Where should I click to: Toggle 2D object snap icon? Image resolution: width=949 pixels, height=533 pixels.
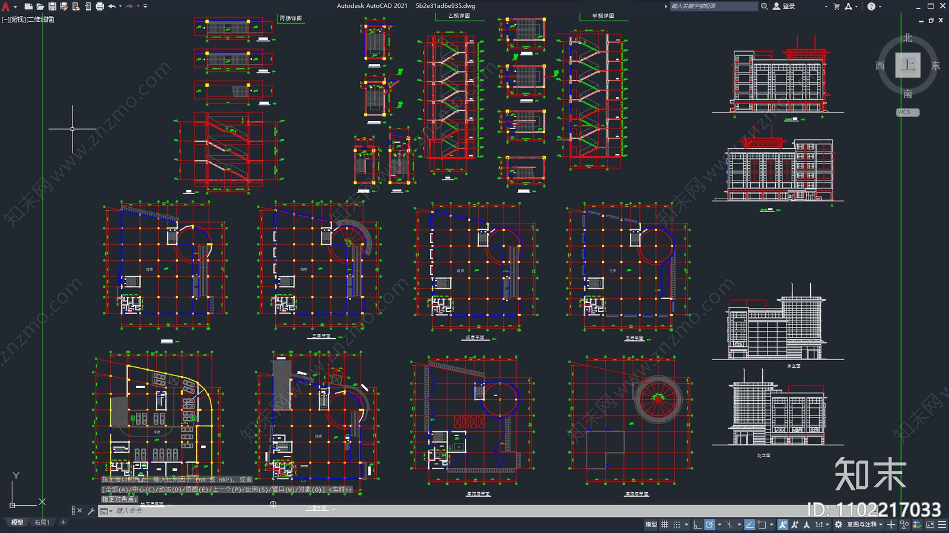click(762, 524)
